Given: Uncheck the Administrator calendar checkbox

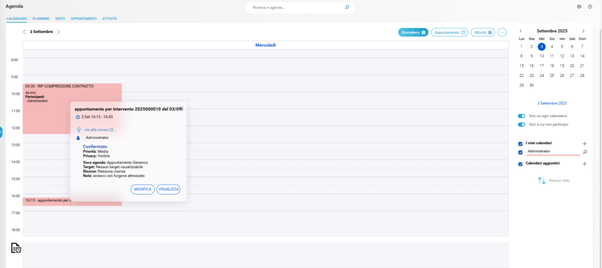Looking at the screenshot, I should [x=520, y=152].
